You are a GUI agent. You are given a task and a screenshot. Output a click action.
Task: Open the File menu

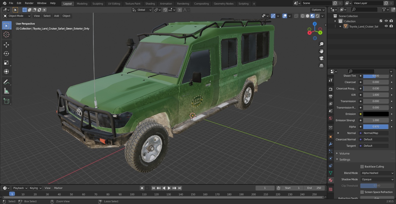[11, 3]
